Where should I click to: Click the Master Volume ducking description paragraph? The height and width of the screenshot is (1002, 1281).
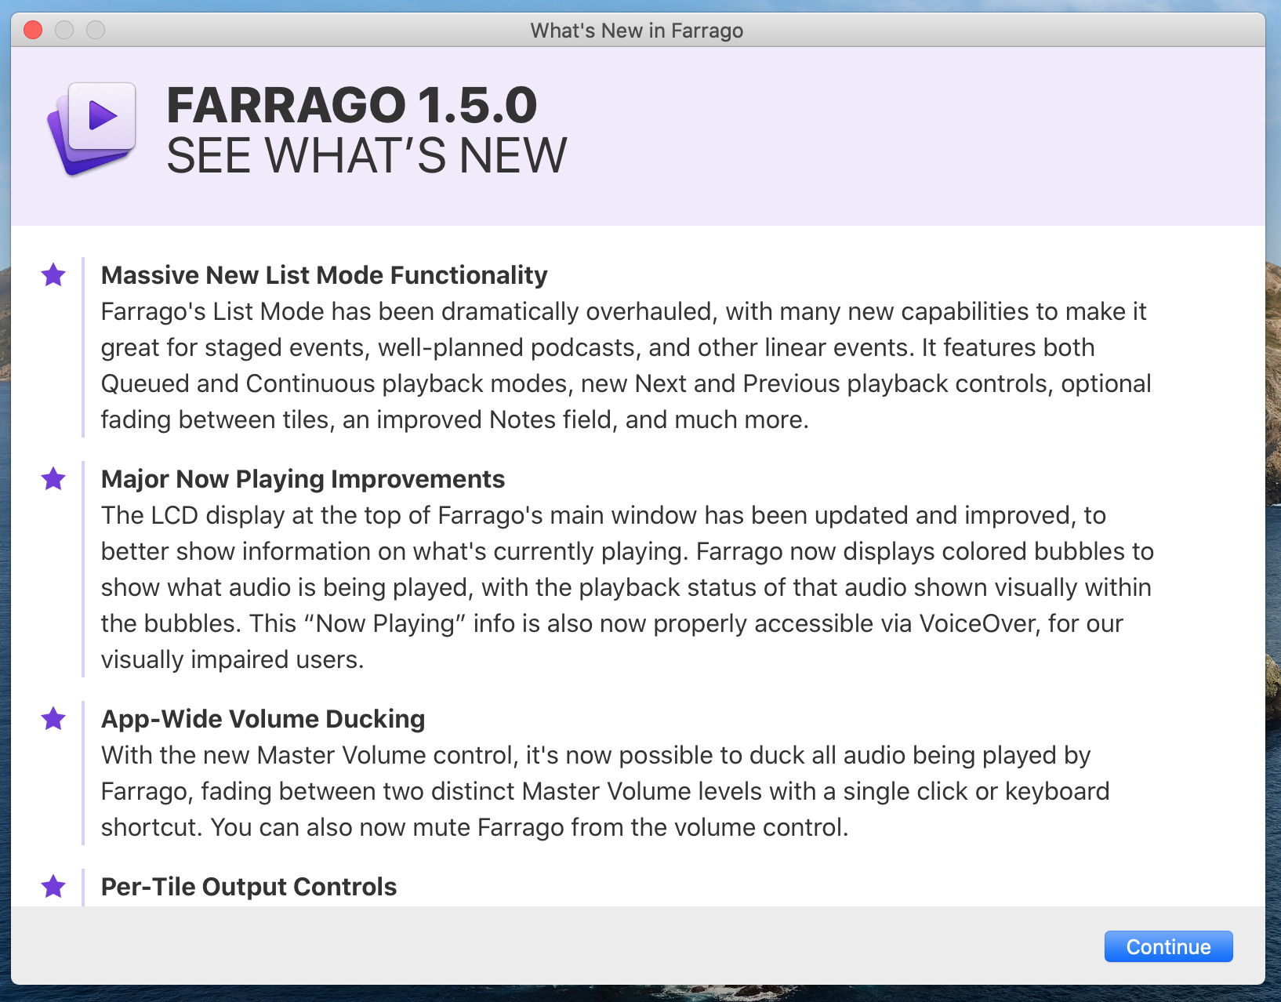pyautogui.click(x=605, y=791)
